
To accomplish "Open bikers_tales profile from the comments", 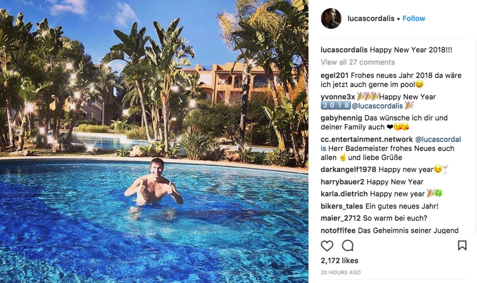I will (342, 206).
